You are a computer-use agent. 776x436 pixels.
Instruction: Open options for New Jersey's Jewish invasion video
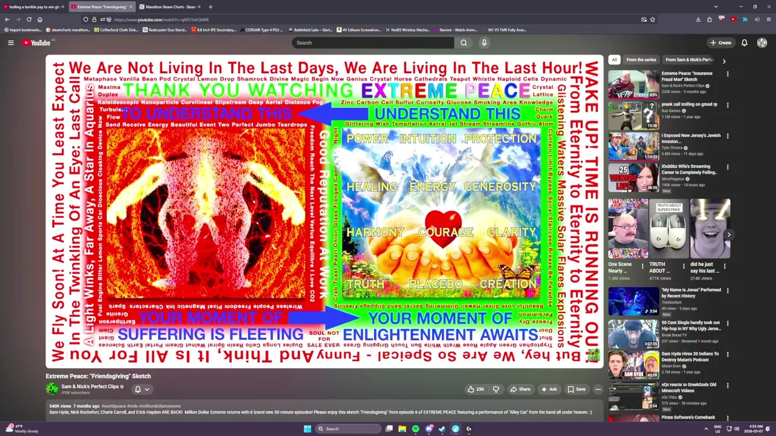(727, 136)
